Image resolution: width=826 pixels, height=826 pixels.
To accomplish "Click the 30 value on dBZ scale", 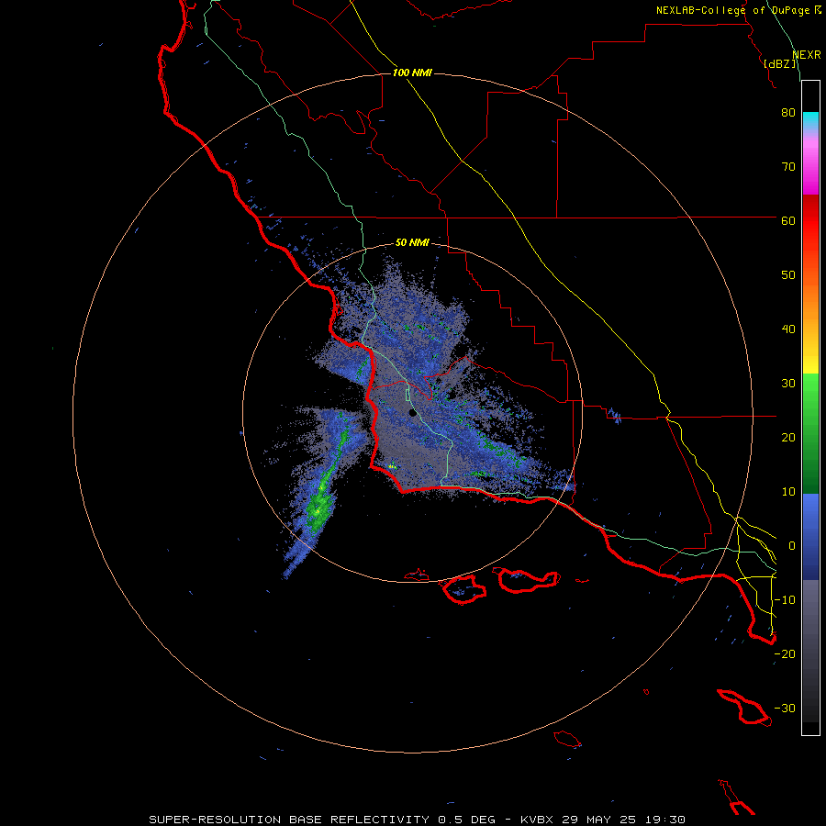I will [x=788, y=384].
